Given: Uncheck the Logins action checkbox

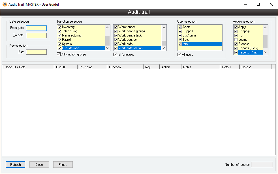Looking at the screenshot, I should pyautogui.click(x=236, y=40).
